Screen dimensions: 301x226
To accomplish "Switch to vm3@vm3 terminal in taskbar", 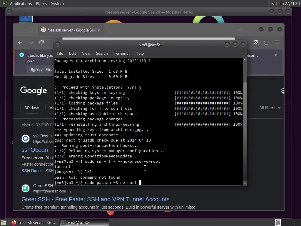I will click(x=84, y=222).
